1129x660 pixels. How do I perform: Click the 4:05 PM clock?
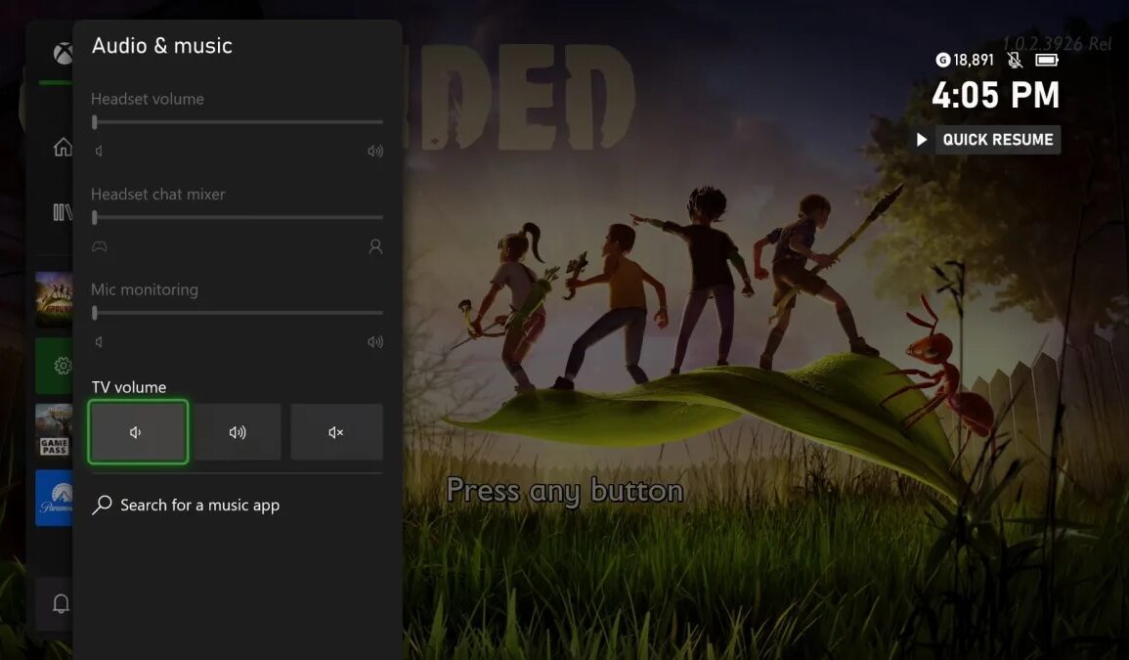[995, 95]
